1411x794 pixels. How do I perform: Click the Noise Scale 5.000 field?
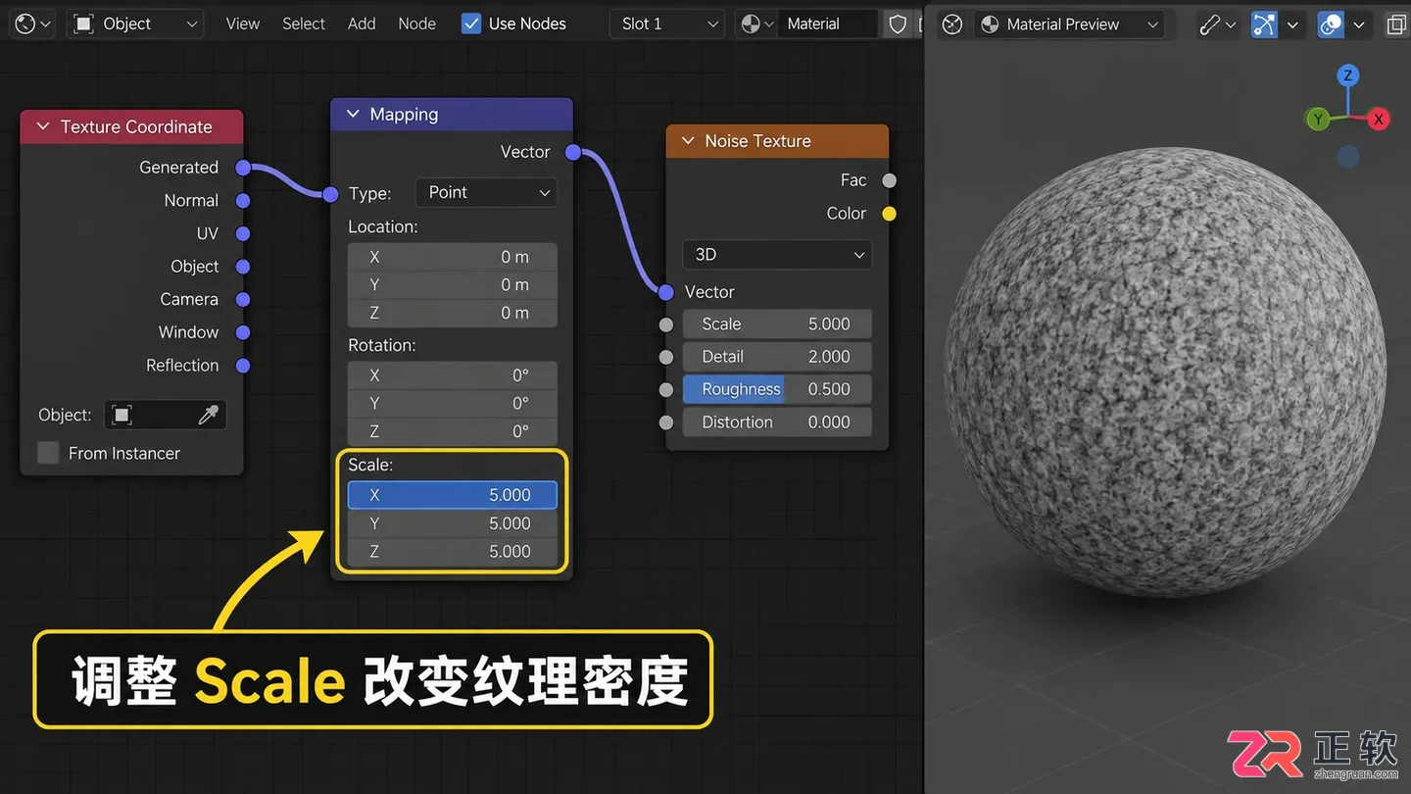click(777, 324)
